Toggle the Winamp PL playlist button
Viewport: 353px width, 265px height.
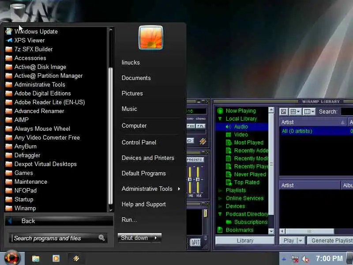click(200, 126)
